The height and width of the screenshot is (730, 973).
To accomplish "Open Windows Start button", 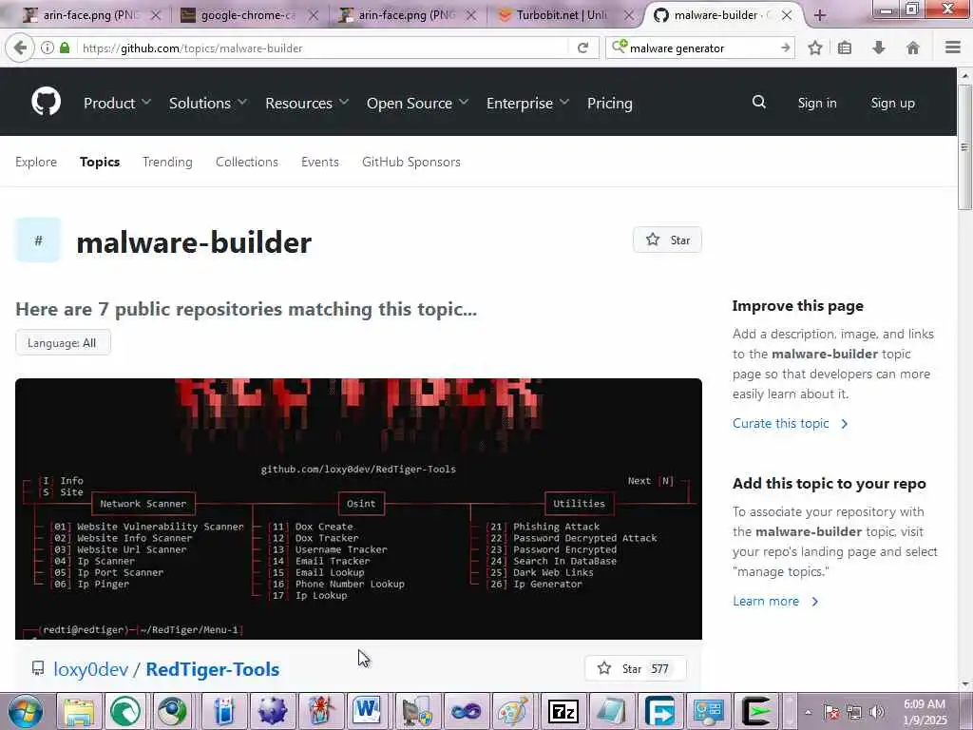I will (25, 711).
